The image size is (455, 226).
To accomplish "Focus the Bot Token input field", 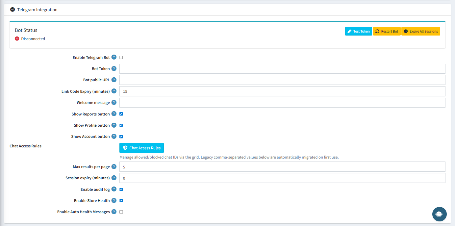I will (282, 69).
